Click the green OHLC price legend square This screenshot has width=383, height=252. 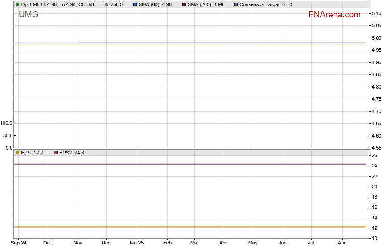point(17,4)
